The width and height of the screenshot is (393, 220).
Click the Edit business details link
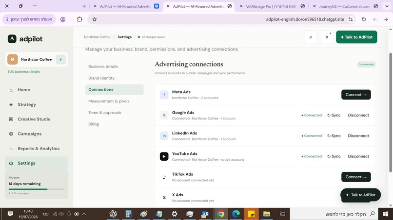23,72
